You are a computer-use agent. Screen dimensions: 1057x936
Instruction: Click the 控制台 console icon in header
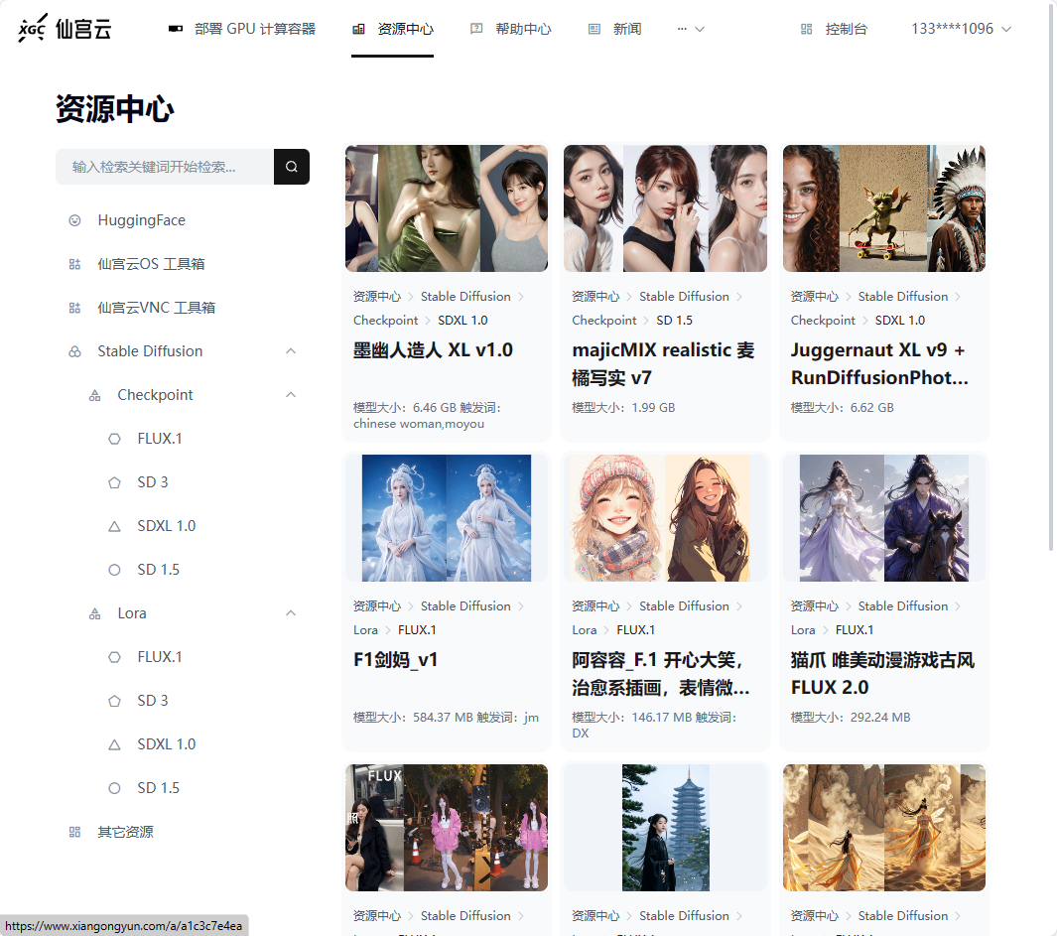point(806,29)
